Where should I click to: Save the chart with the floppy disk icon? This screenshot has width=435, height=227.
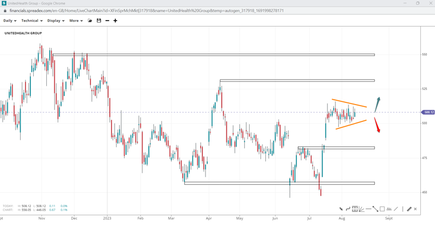pos(99,21)
